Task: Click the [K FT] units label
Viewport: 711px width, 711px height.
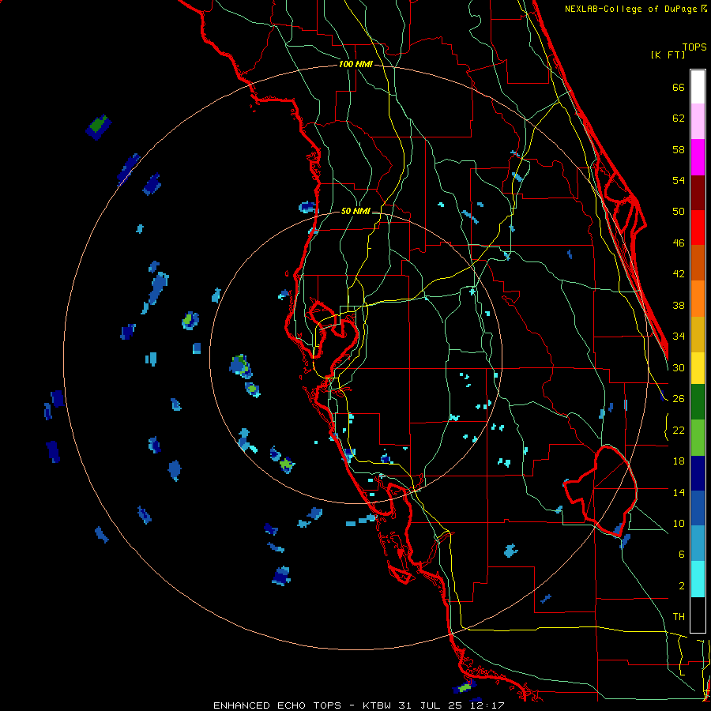Action: [x=668, y=55]
